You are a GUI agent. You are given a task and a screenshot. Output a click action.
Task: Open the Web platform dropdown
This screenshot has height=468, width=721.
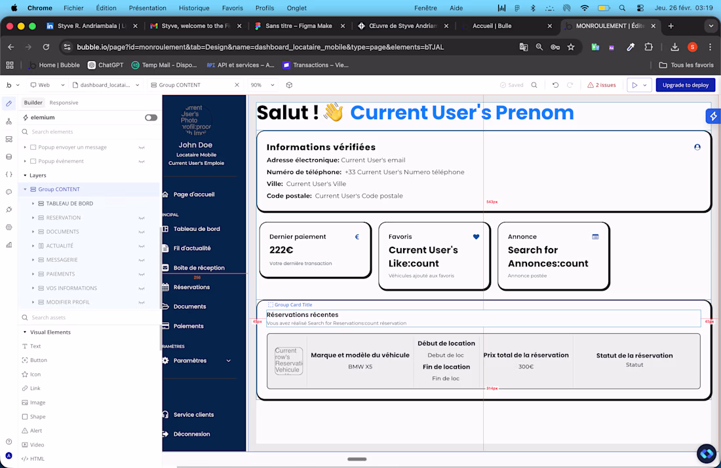point(47,85)
